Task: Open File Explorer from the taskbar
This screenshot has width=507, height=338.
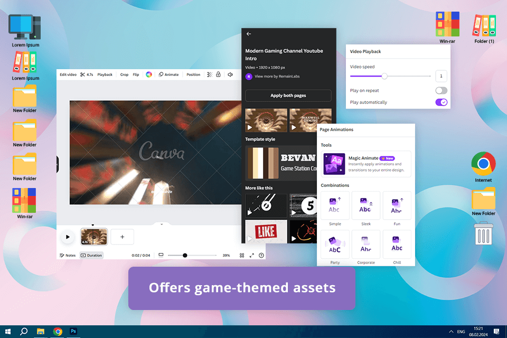Action: [41, 332]
